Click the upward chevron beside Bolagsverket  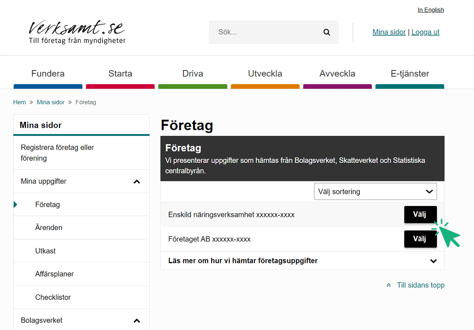(137, 320)
